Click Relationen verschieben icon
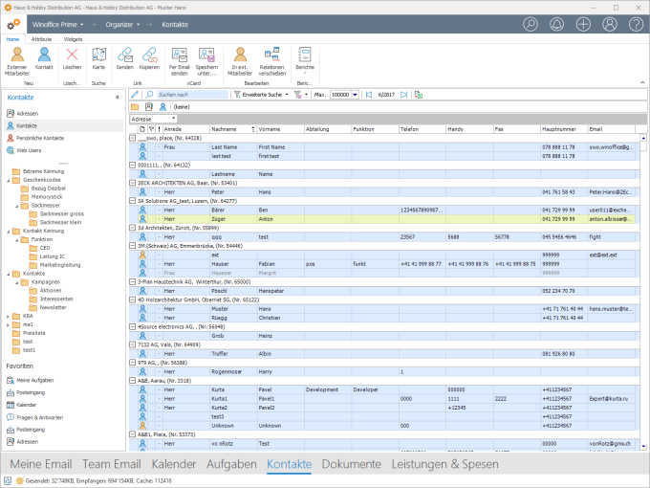This screenshot has width=650, height=488. pyautogui.click(x=272, y=61)
